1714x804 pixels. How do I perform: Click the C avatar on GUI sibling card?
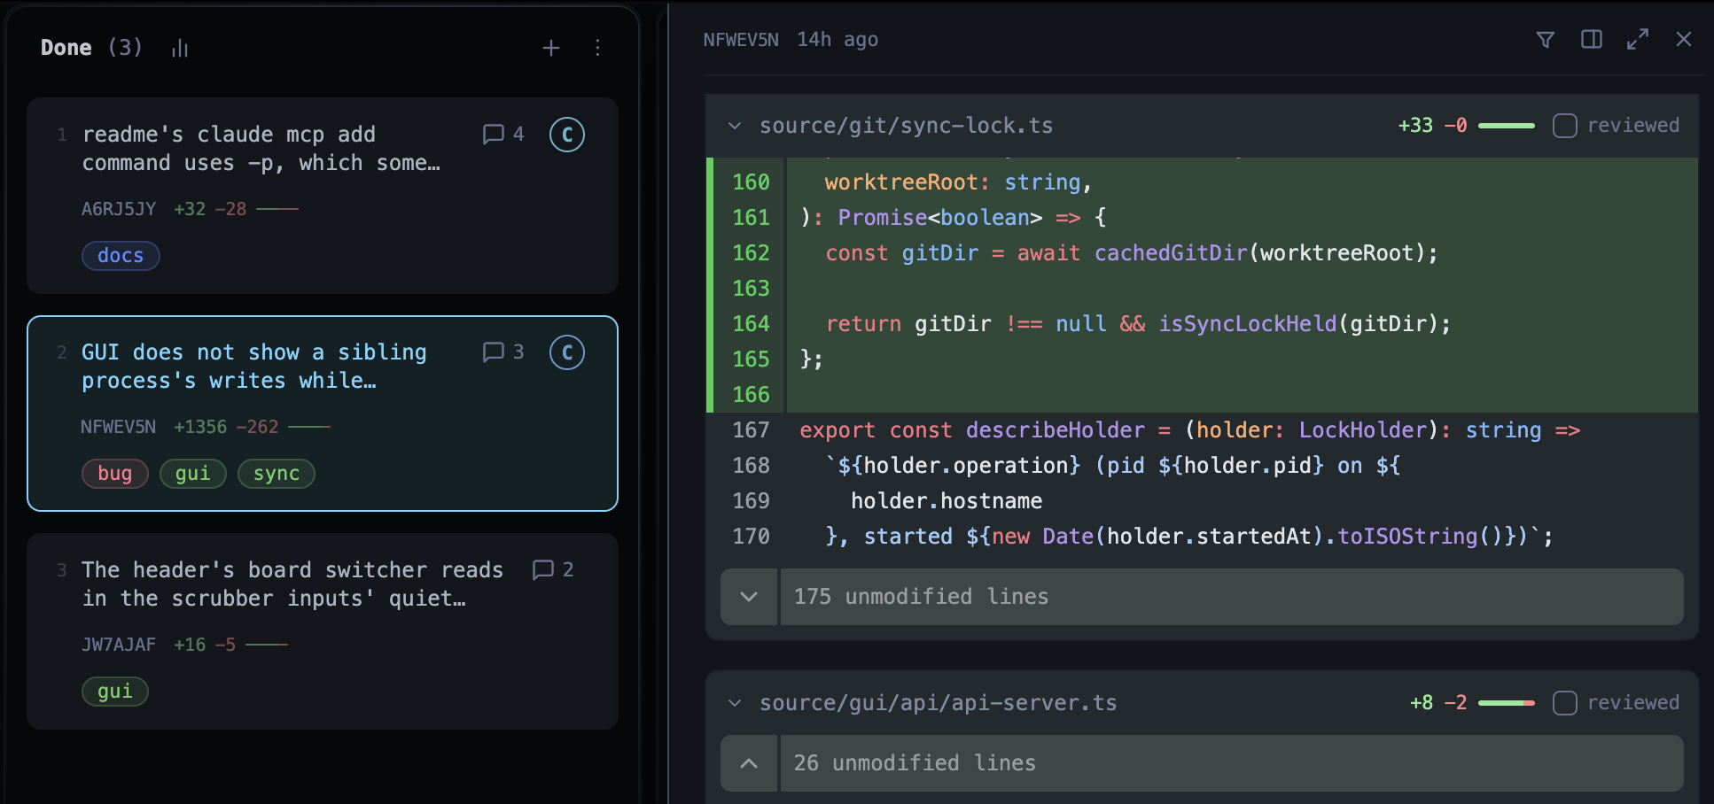(x=567, y=352)
